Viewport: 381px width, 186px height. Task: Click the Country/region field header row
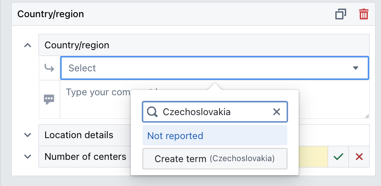pos(204,45)
